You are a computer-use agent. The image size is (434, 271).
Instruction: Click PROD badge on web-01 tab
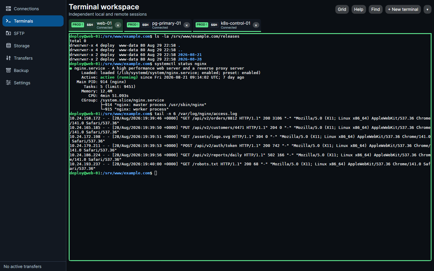tap(78, 25)
